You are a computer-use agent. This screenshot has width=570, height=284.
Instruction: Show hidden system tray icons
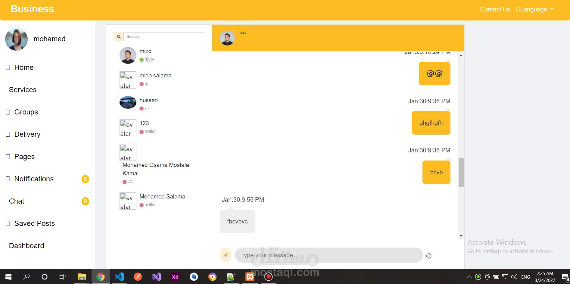pyautogui.click(x=469, y=277)
